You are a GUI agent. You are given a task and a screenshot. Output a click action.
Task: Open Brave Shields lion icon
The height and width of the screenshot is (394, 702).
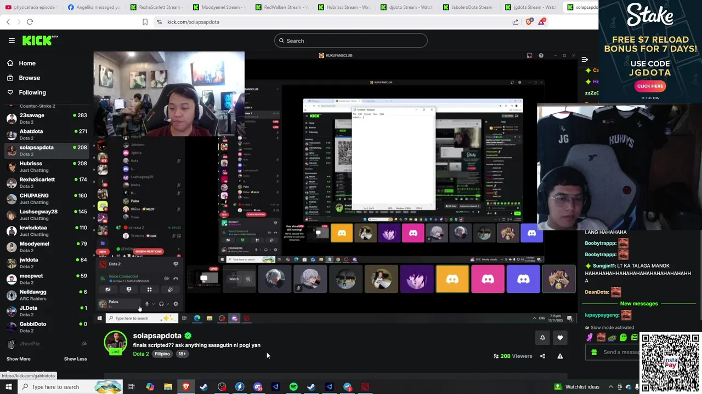(529, 22)
